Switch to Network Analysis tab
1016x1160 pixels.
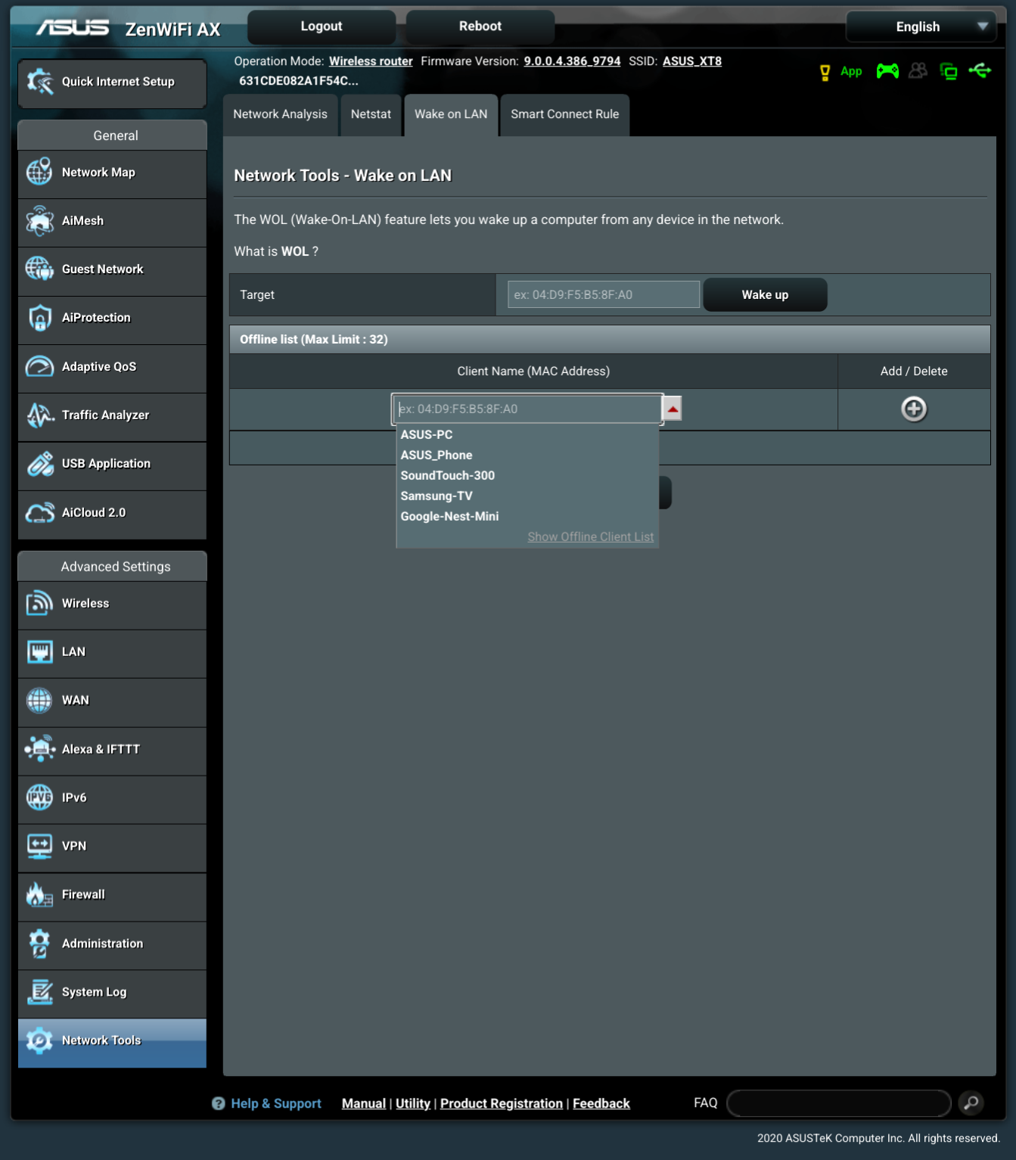coord(281,114)
